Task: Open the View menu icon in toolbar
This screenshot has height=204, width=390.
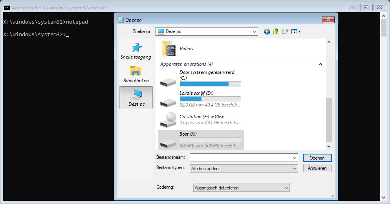Action: [x=296, y=31]
